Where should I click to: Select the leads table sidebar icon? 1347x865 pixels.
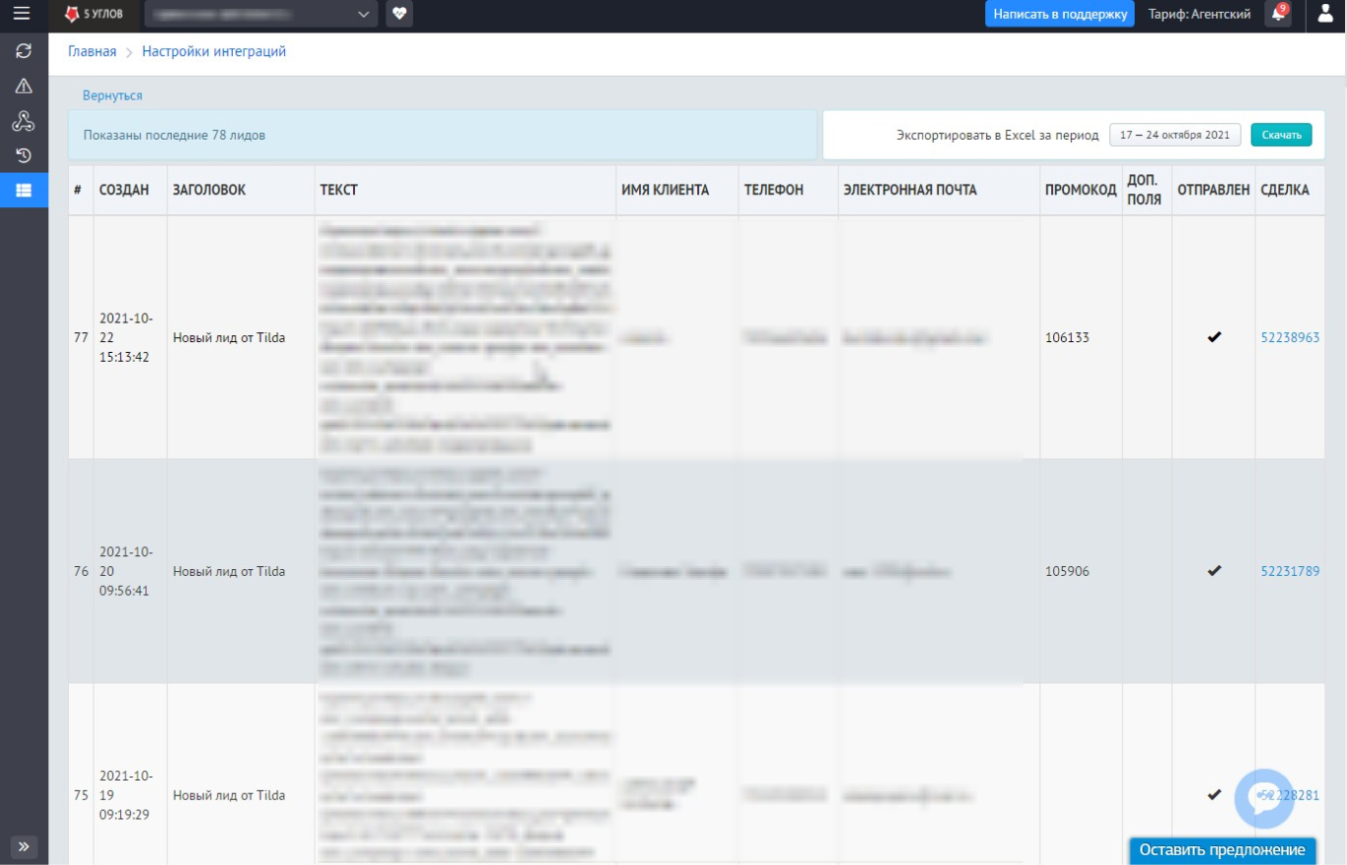click(24, 191)
